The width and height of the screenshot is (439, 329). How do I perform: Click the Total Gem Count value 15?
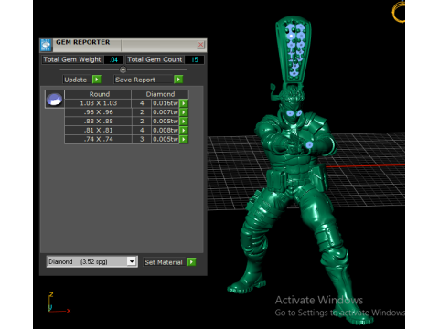click(195, 59)
